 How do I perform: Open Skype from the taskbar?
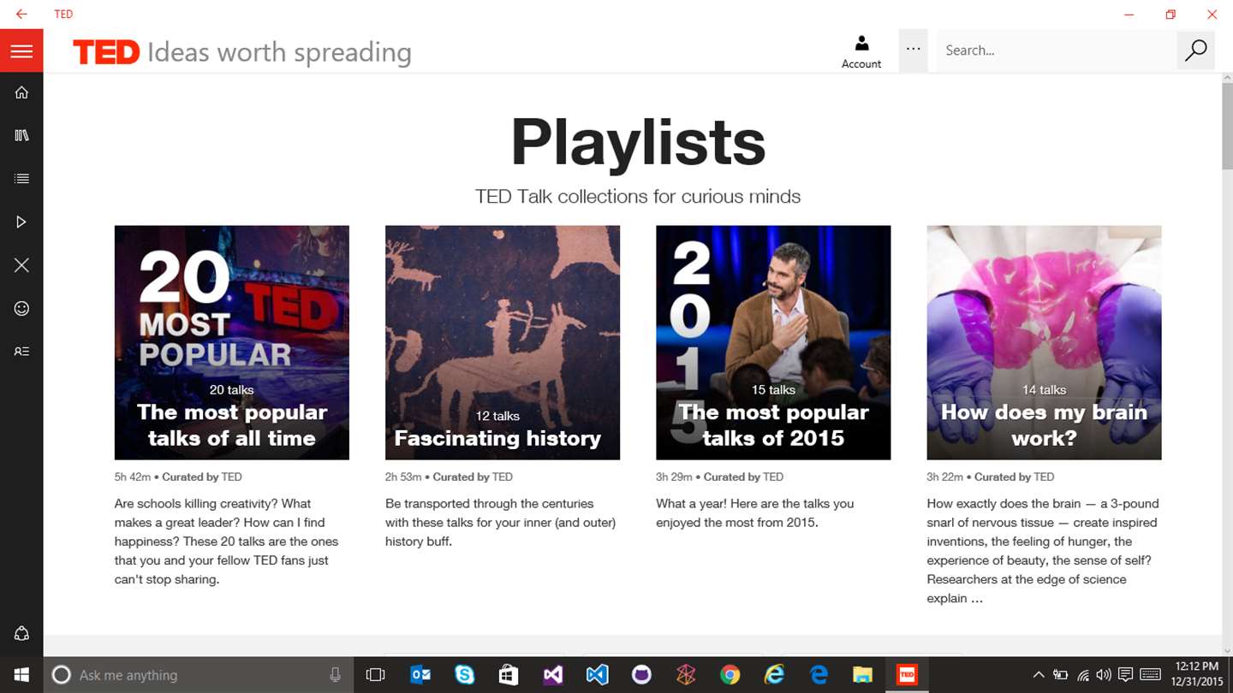click(x=464, y=675)
